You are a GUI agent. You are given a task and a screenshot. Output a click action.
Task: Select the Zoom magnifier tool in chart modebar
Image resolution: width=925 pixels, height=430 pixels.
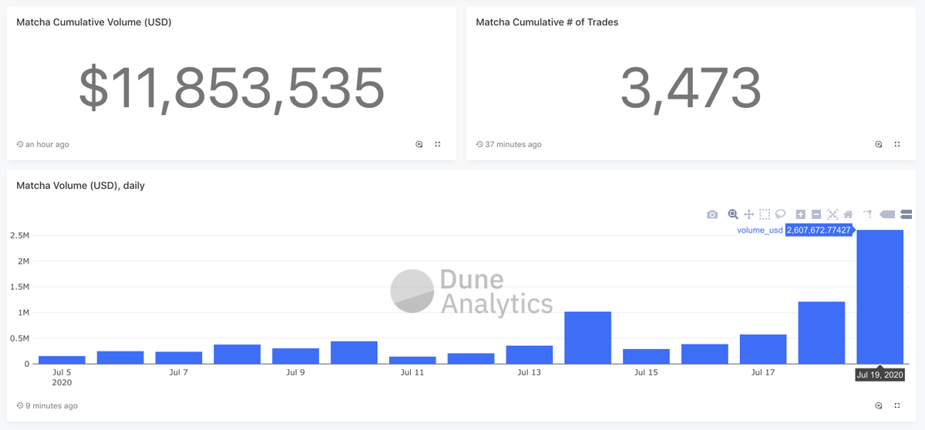[x=733, y=214]
